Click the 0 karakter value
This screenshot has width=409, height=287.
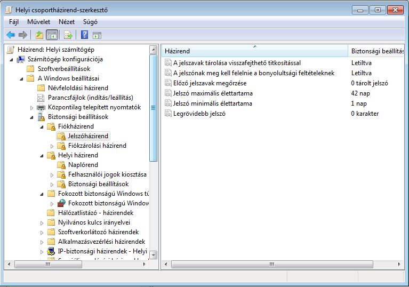coord(365,114)
